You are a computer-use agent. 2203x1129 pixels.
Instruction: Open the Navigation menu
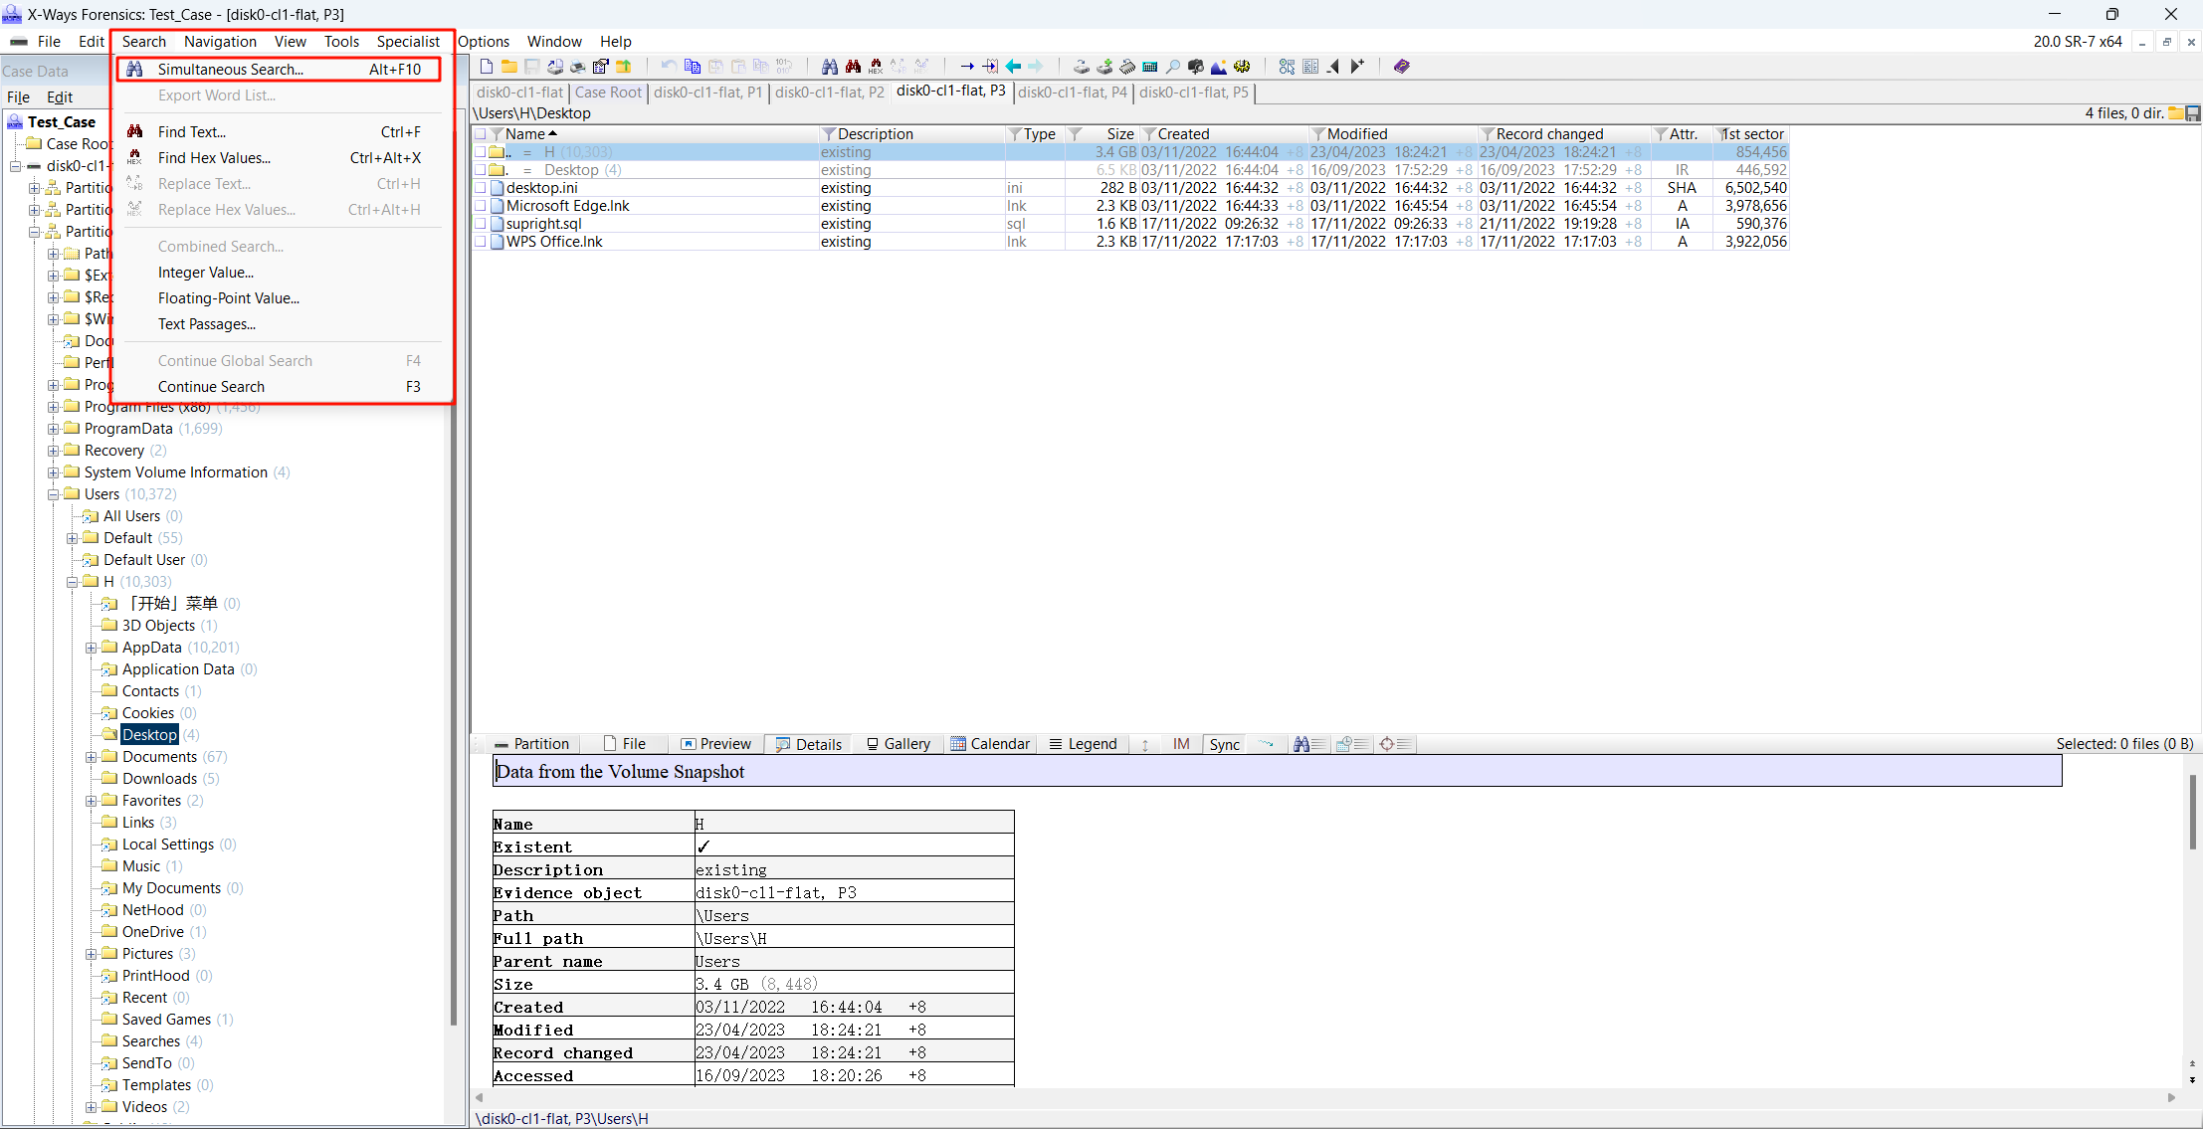pyautogui.click(x=220, y=42)
